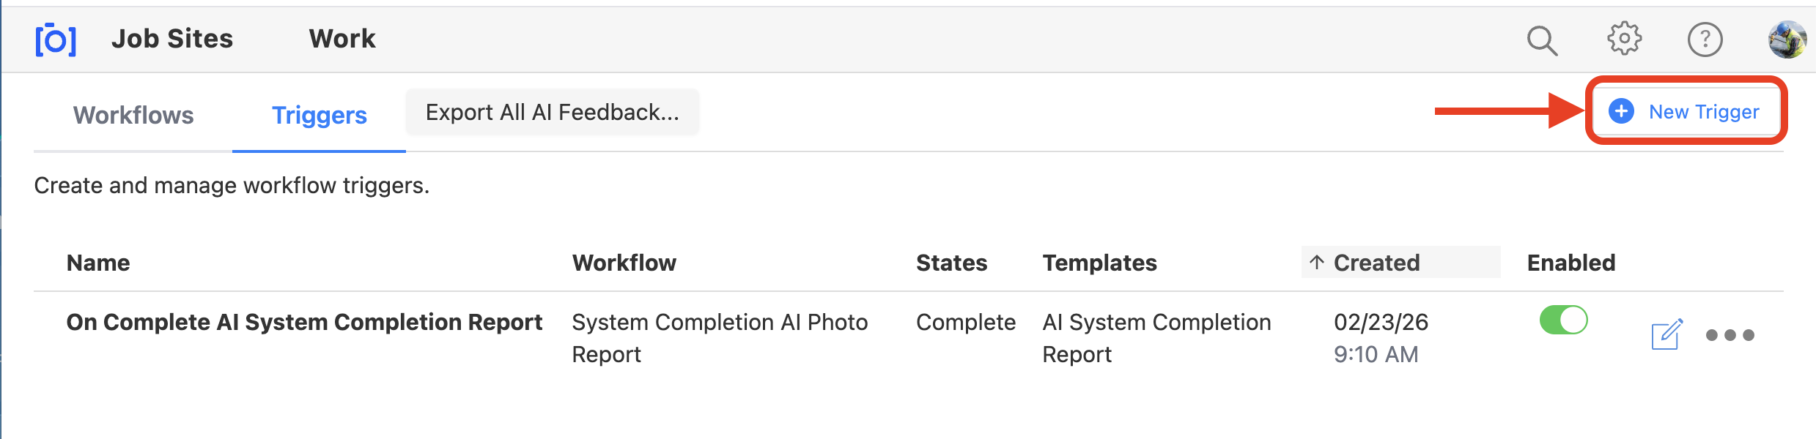Click the blue plus icon for New Trigger

(1621, 111)
